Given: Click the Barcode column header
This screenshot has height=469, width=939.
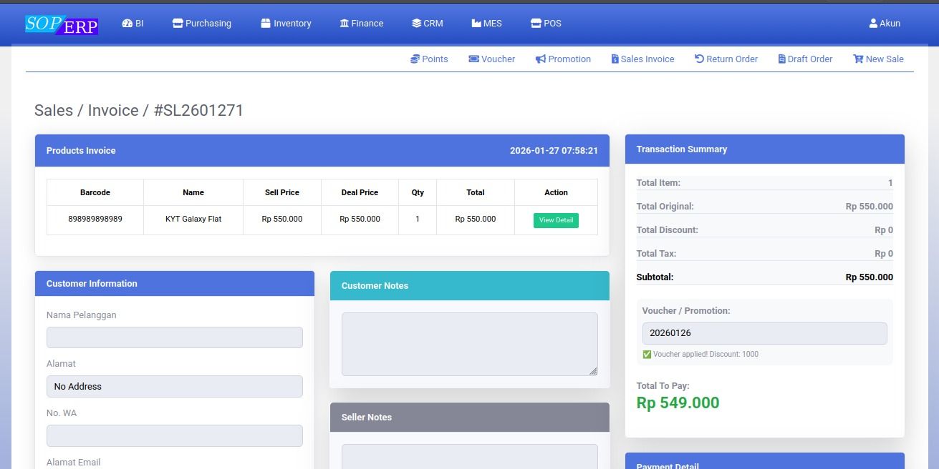Looking at the screenshot, I should coord(95,192).
